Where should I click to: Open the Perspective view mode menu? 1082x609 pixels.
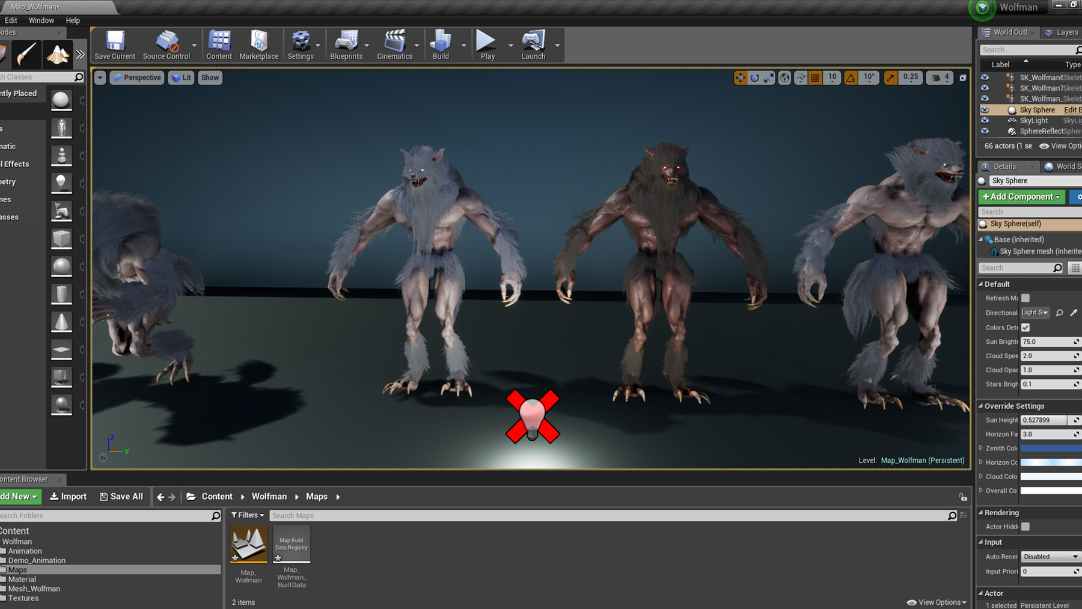point(137,78)
